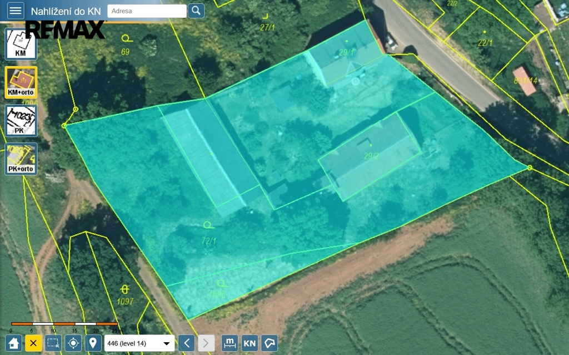Screen dimensions: 569x355
Task: Open the hamburger menu
Action: 15,11
